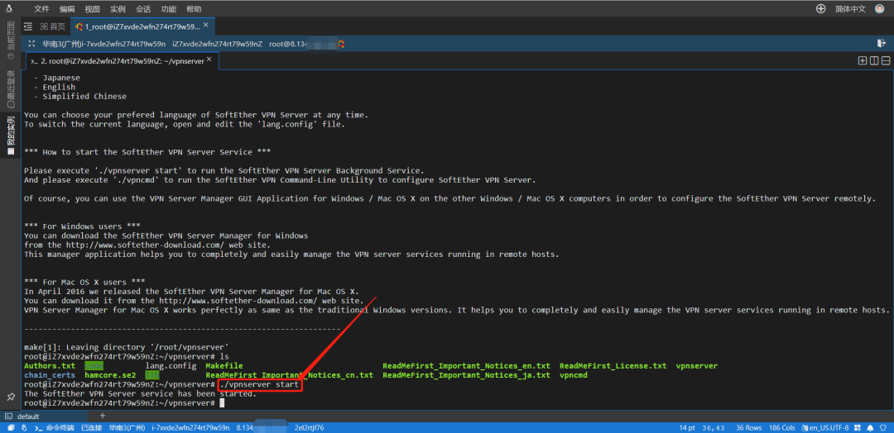Toggle the sidebar list icon beside 首页
The width and height of the screenshot is (894, 433).
(26, 26)
